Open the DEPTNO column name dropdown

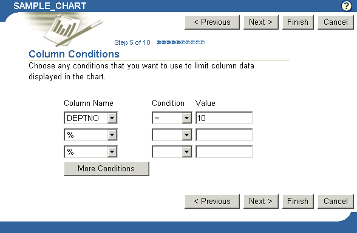pos(90,118)
